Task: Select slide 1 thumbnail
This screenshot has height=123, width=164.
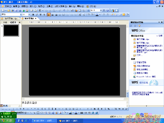Action: click(x=11, y=30)
